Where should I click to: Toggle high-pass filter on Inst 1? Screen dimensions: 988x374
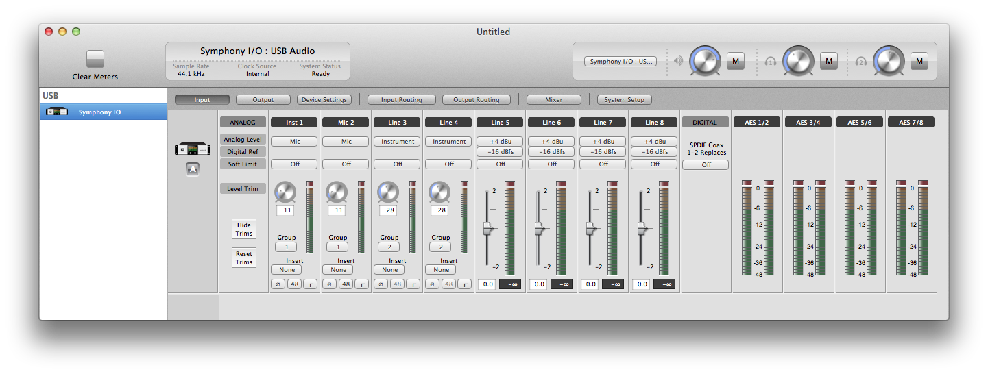(x=311, y=284)
